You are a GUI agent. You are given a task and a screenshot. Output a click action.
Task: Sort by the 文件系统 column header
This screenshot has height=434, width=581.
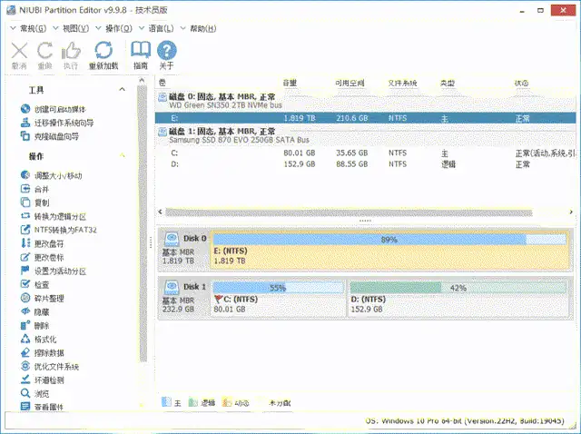pyautogui.click(x=402, y=83)
